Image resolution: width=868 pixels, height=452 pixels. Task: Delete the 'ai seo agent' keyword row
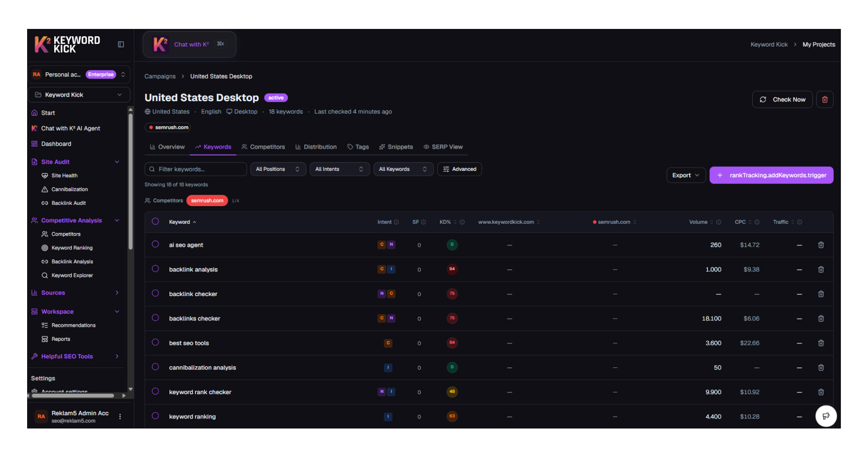pos(821,245)
